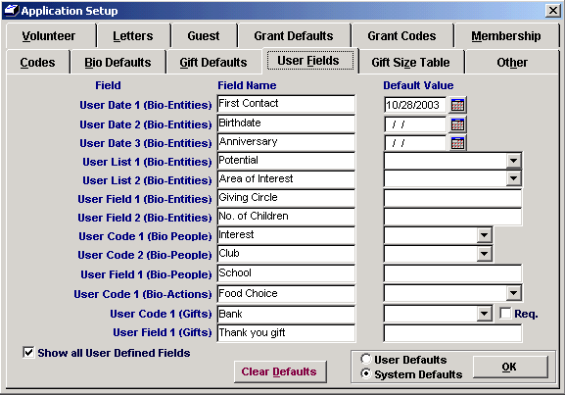Click the First Contact field name box
Viewport: 565px width, 395px height.
[286, 104]
